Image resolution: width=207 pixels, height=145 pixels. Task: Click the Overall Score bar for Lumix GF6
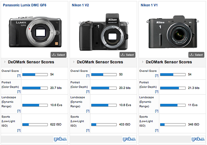35,75
